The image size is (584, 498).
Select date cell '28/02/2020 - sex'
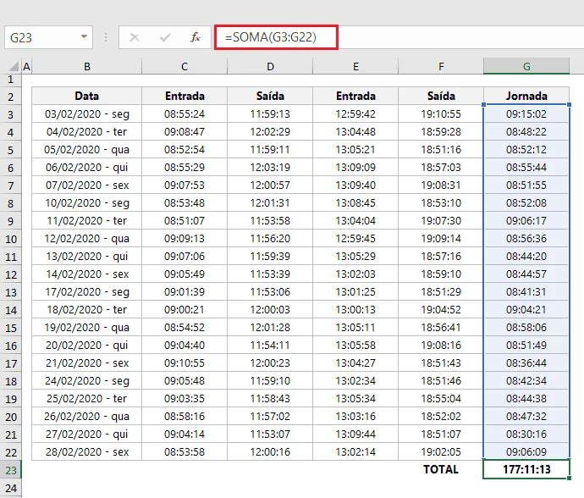click(87, 451)
